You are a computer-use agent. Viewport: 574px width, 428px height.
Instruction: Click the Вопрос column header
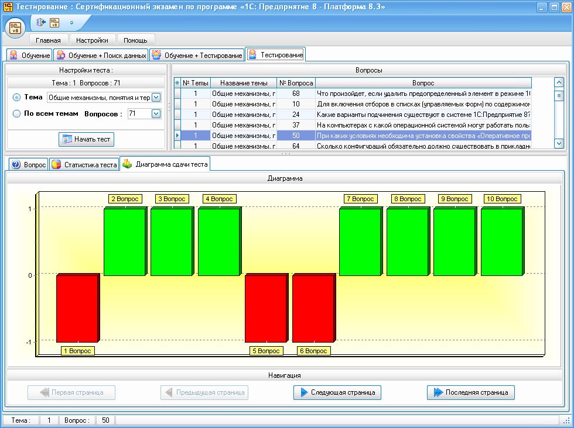pos(423,83)
